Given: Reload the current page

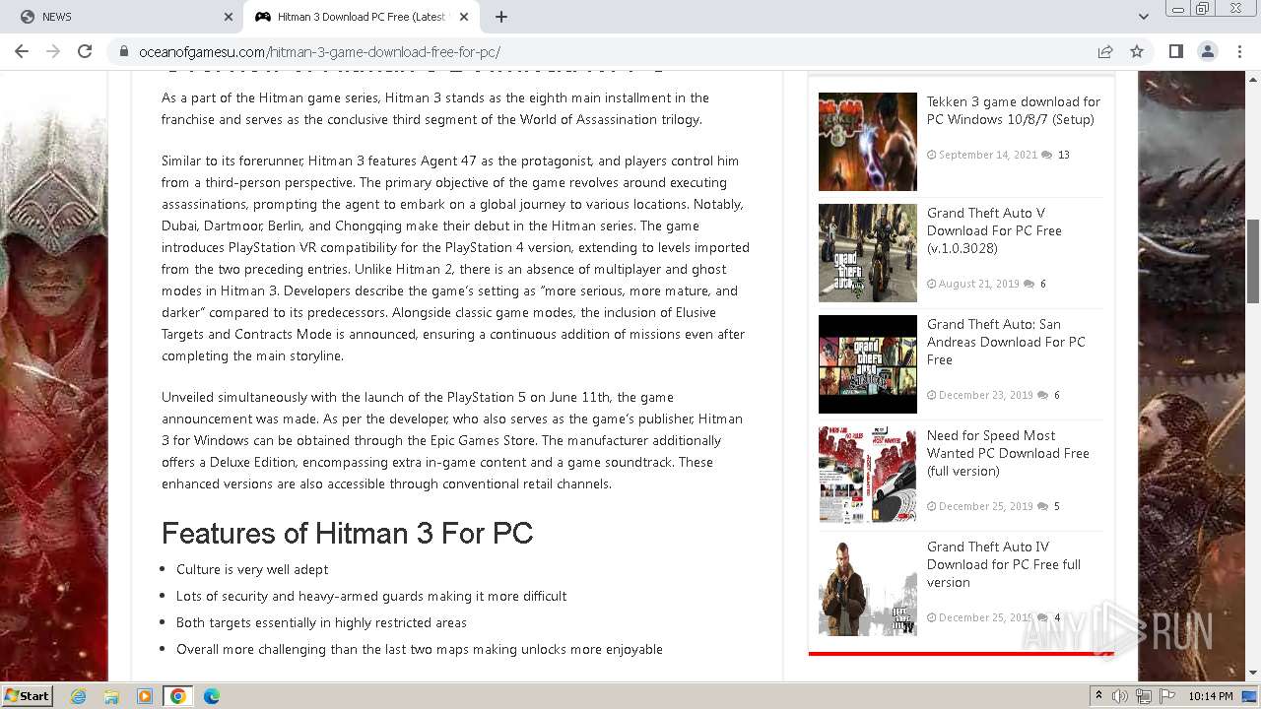Looking at the screenshot, I should coord(85,51).
